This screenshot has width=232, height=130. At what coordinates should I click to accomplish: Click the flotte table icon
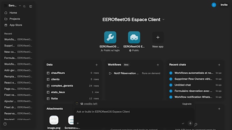click(x=48, y=99)
